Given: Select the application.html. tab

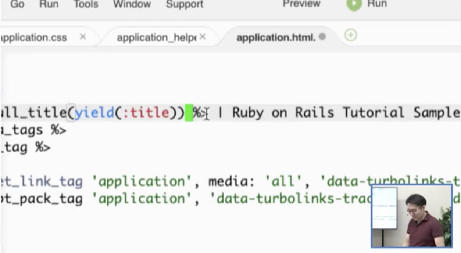Looking at the screenshot, I should (x=276, y=38).
